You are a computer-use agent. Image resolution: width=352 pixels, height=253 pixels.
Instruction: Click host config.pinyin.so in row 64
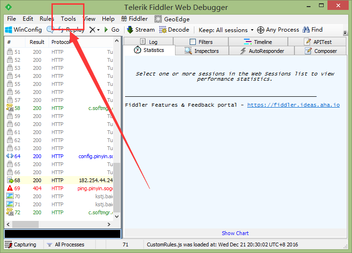96,156
